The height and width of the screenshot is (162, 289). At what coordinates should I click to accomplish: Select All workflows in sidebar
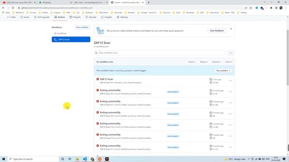[x=60, y=33]
